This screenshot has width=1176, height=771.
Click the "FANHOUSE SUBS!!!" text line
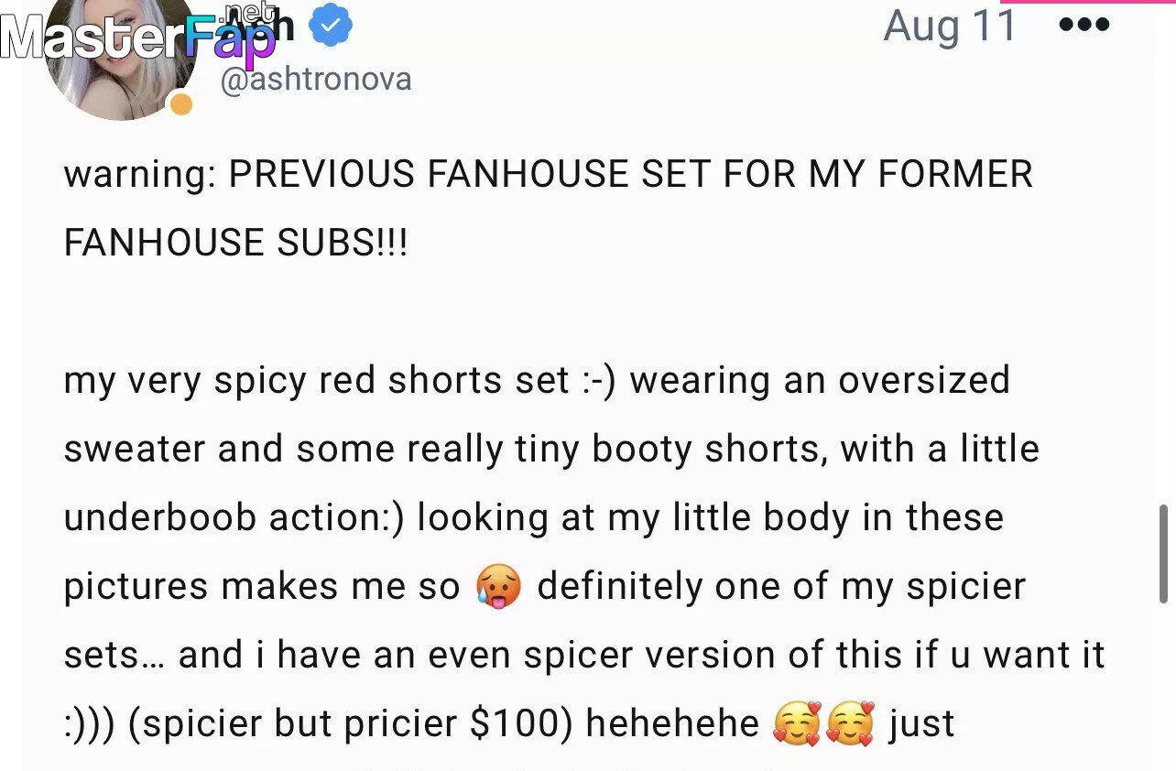[235, 243]
